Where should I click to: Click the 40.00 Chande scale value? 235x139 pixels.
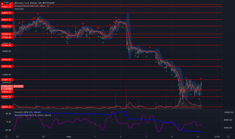8,114
